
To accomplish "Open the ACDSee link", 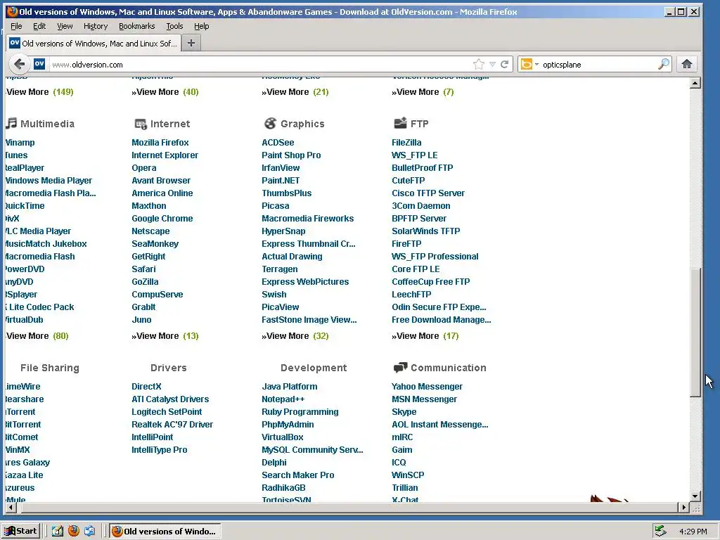I will (278, 142).
